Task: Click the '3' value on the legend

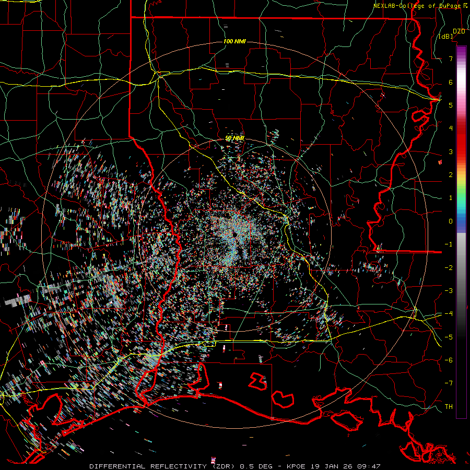Action: point(451,151)
